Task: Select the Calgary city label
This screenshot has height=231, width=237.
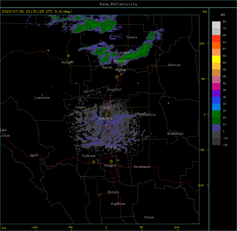Action: [110, 165]
